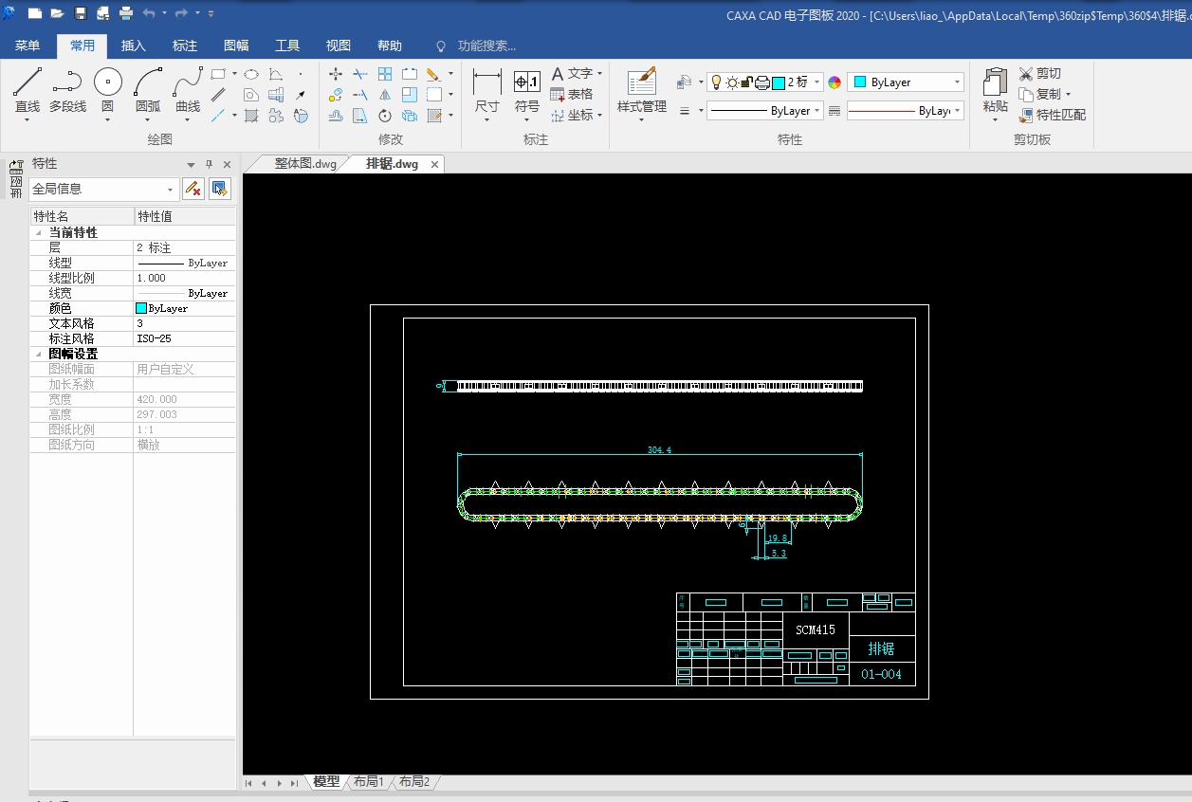This screenshot has width=1192, height=802.
Task: Click the open file folder icon
Action: (58, 13)
